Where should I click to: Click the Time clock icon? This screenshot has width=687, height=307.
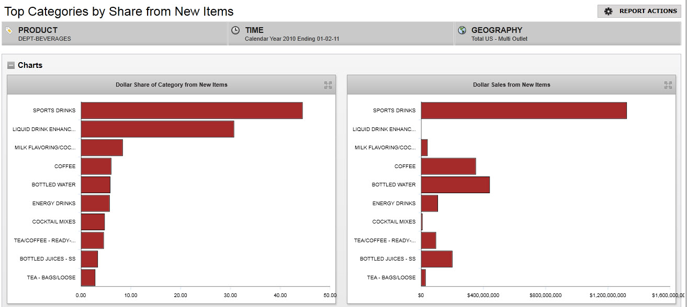(235, 31)
